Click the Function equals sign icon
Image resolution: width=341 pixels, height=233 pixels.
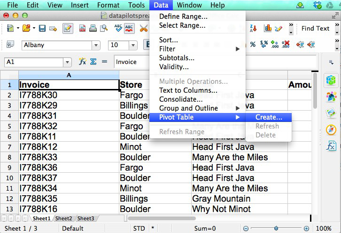click(105, 62)
